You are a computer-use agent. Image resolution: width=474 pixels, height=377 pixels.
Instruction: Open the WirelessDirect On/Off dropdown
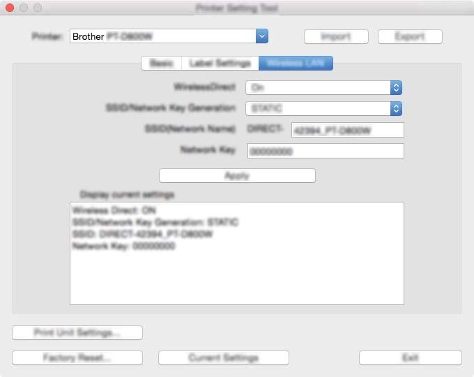point(323,88)
